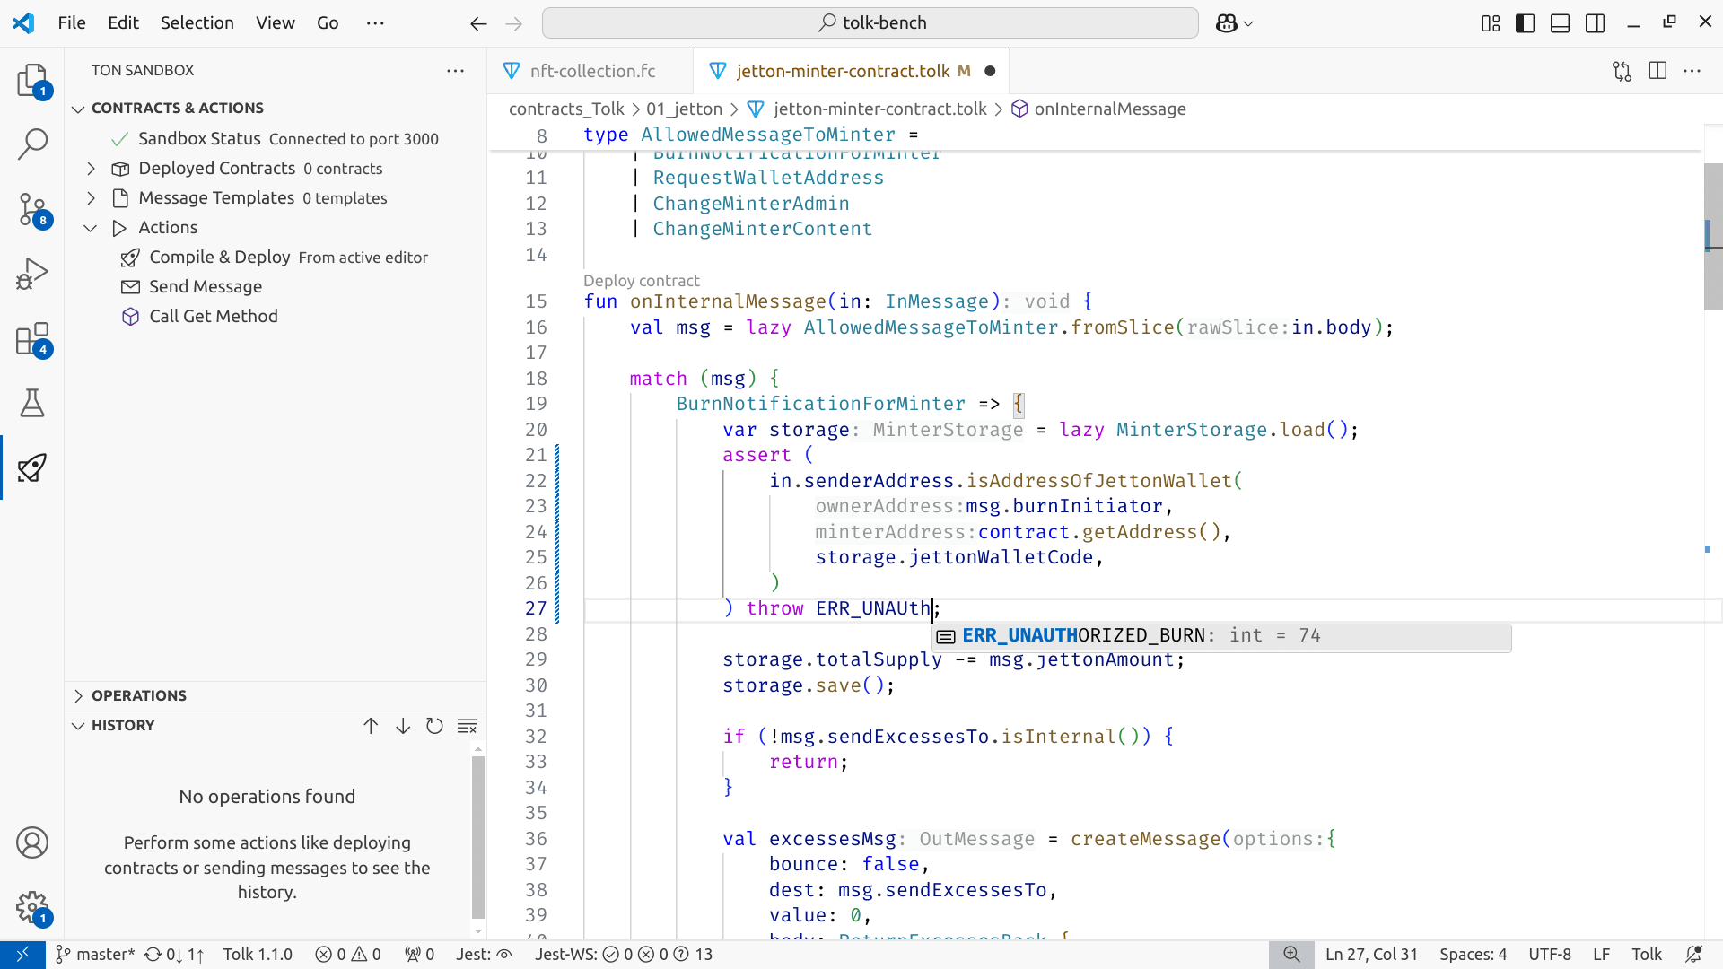Open the Testing flask view
This screenshot has width=1723, height=969.
pyautogui.click(x=32, y=403)
